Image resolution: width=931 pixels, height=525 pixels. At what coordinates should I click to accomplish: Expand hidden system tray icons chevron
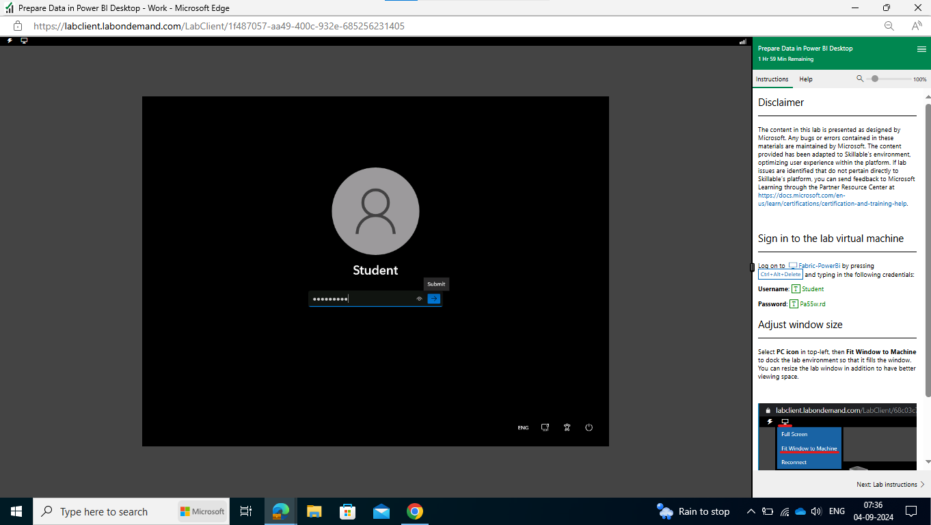pyautogui.click(x=751, y=511)
